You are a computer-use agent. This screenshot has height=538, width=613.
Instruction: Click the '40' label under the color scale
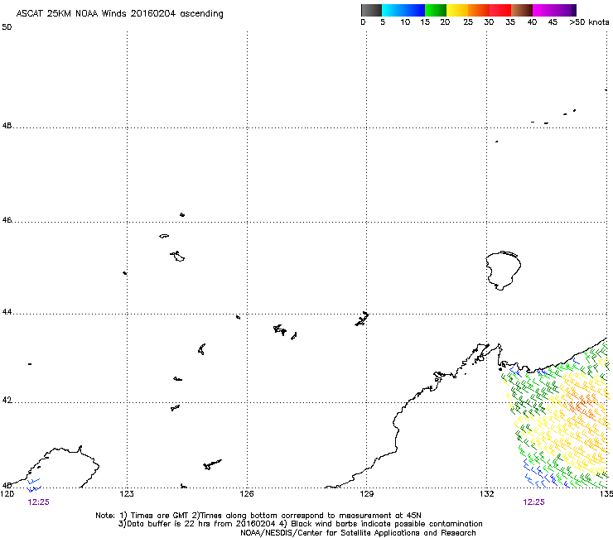(x=532, y=22)
